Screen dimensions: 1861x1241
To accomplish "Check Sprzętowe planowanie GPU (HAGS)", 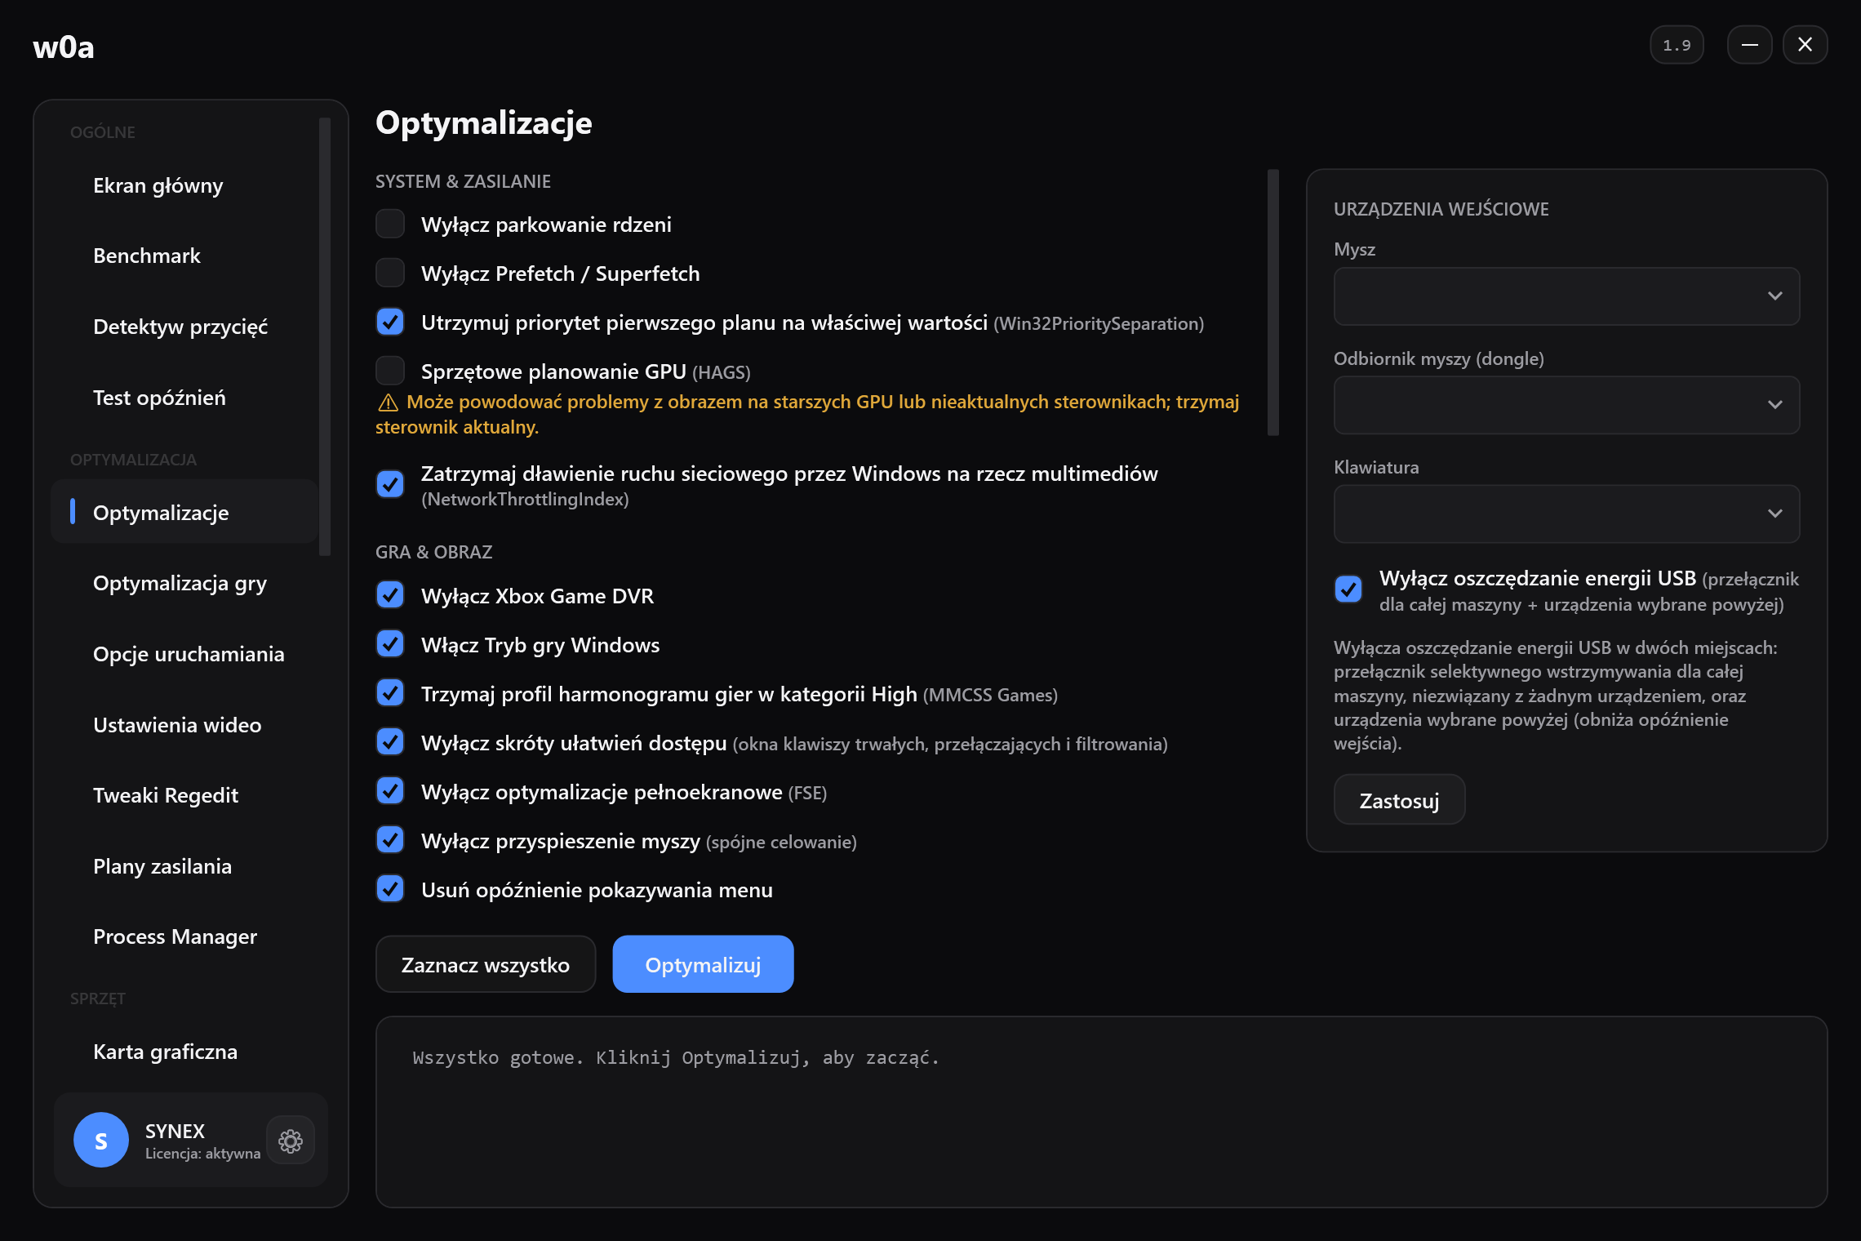I will [x=390, y=371].
